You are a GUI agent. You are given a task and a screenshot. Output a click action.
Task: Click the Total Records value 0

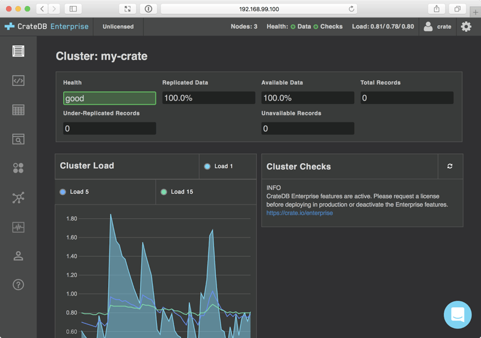pyautogui.click(x=407, y=98)
